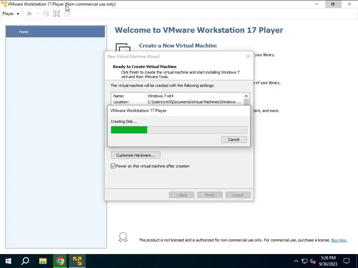Click the Home icon in the sidebar
This screenshot has height=268, width=358.
[13, 32]
